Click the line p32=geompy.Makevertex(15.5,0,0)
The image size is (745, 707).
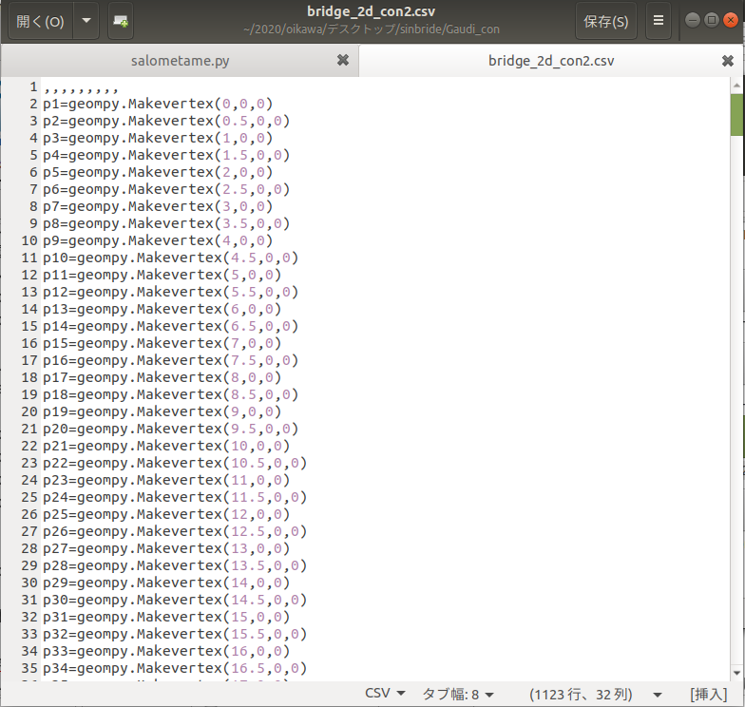coord(175,634)
